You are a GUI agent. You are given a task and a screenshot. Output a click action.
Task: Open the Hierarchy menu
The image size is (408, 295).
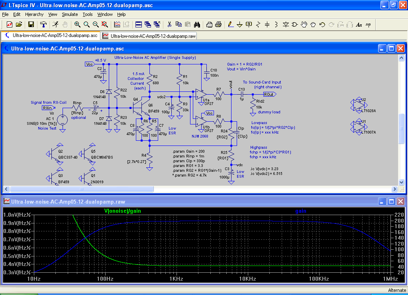tap(34, 14)
